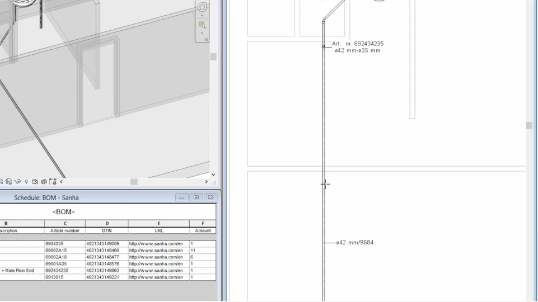Select the GTIN column header
The width and height of the screenshot is (538, 302).
[x=106, y=230]
